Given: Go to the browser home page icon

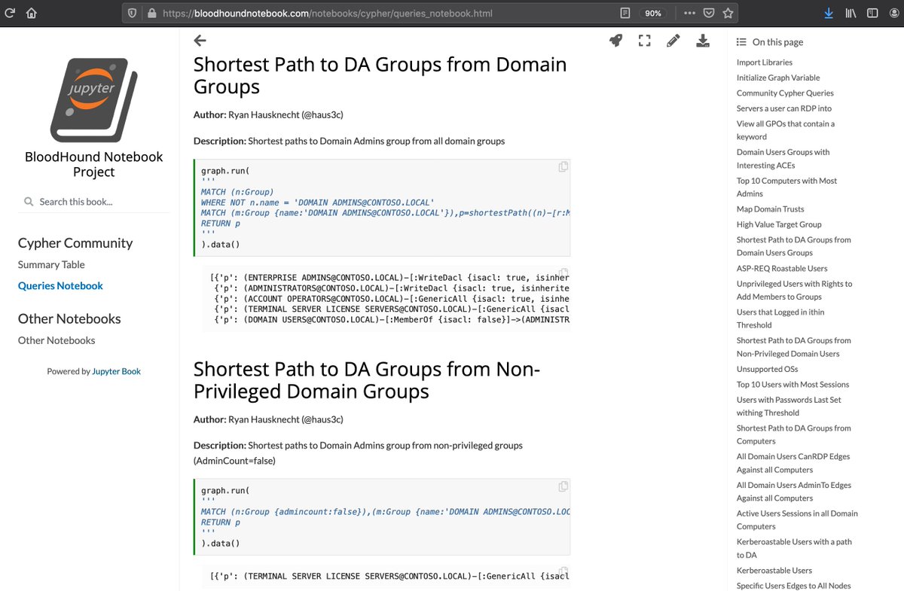Looking at the screenshot, I should pyautogui.click(x=31, y=13).
